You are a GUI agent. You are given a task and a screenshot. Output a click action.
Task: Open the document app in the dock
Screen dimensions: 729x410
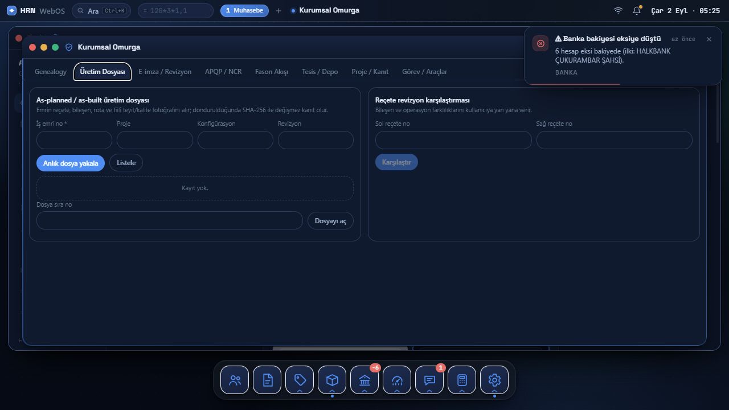[267, 380]
